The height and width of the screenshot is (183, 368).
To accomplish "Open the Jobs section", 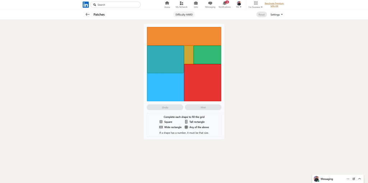I will pos(196,5).
